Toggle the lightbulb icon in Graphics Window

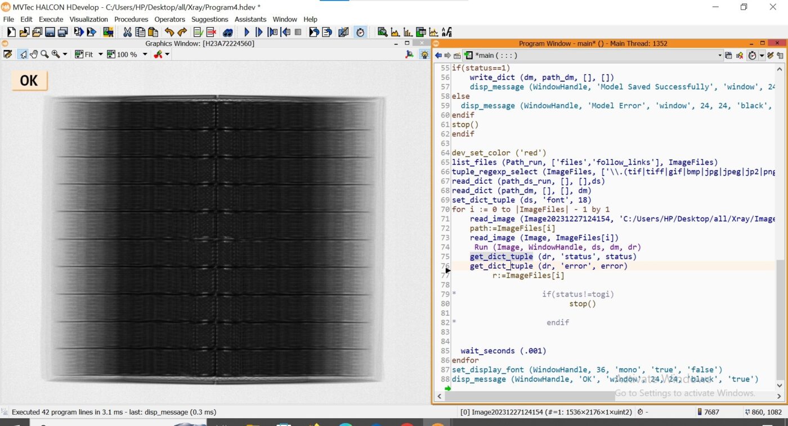(424, 55)
